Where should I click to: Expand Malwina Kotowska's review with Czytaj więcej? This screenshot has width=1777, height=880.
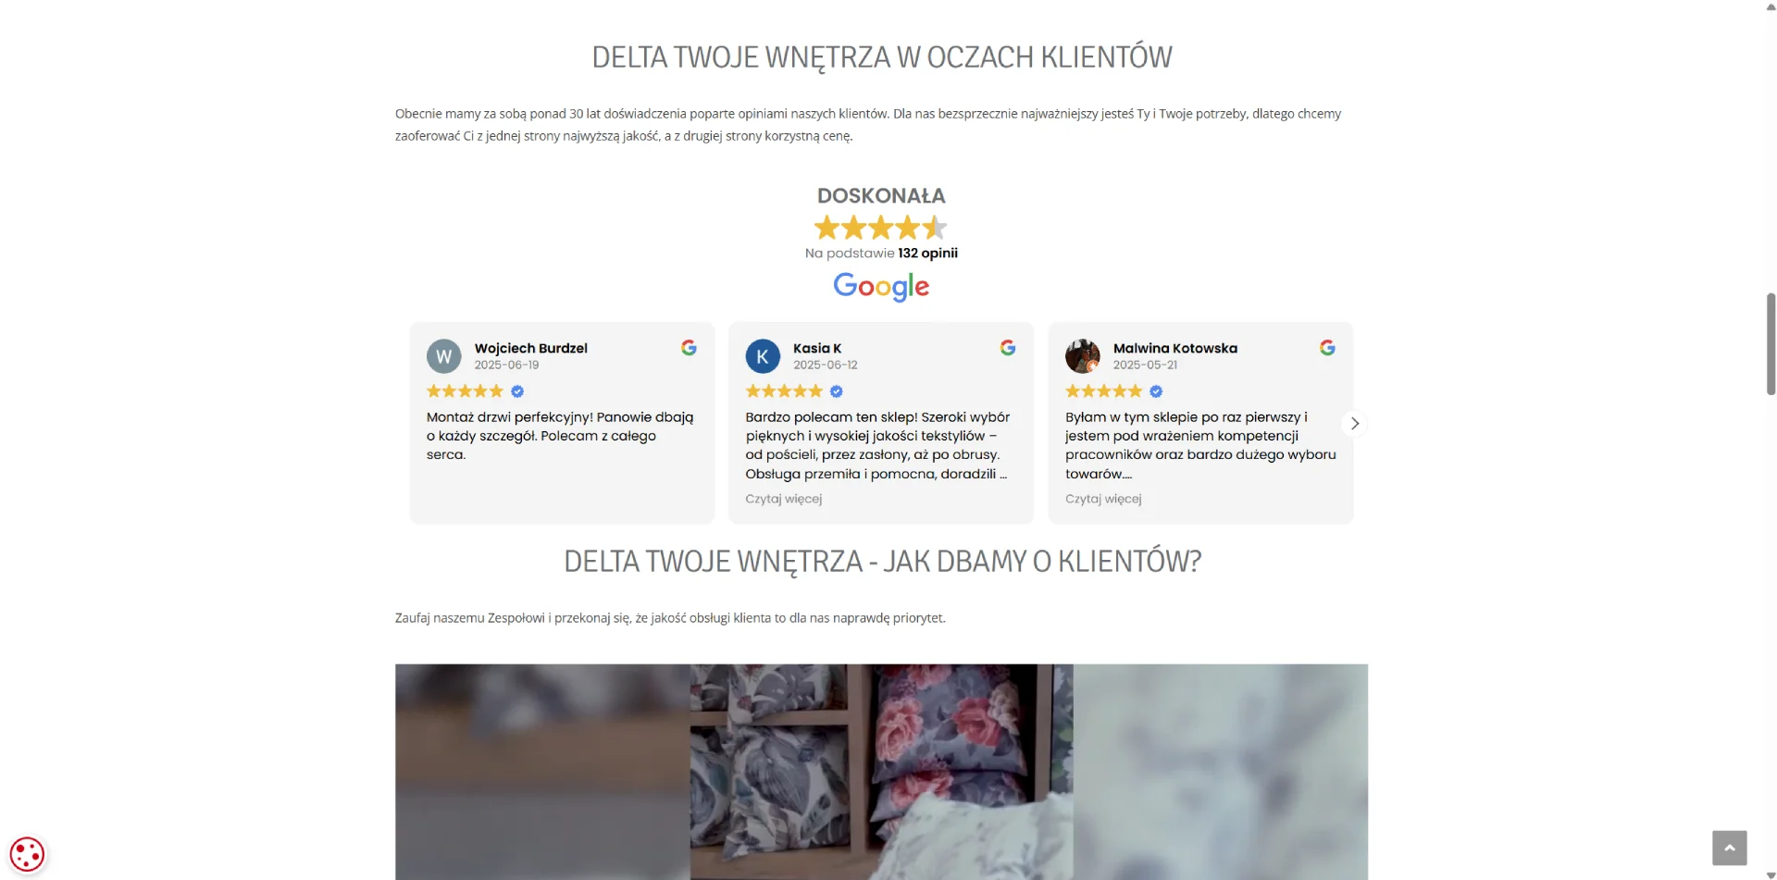1103,499
